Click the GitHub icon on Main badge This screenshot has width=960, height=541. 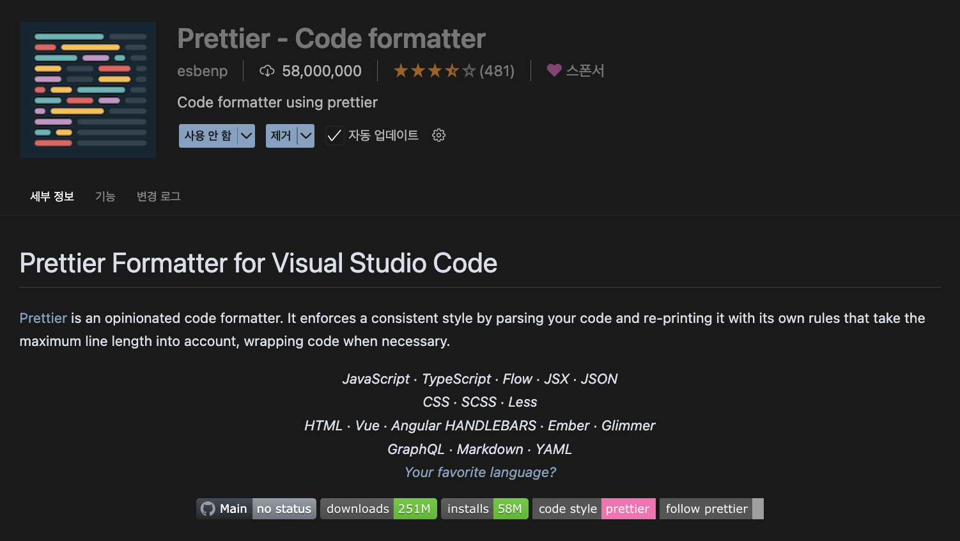(208, 509)
